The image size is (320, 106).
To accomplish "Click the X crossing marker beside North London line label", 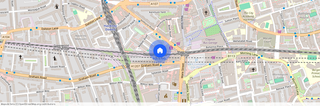I will click(x=112, y=57).
